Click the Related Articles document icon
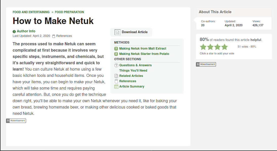The height and width of the screenshot is (151, 277). 116,76
